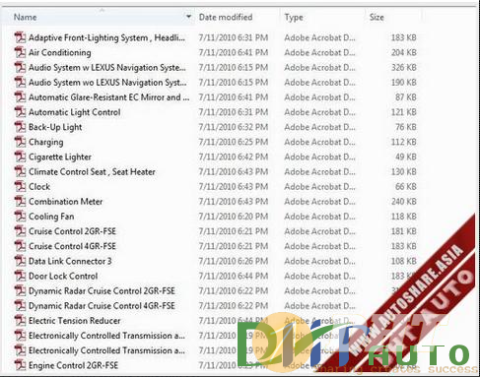Viewport: 480px width, 377px height.
Task: Sort by Date modified column header
Action: (226, 17)
